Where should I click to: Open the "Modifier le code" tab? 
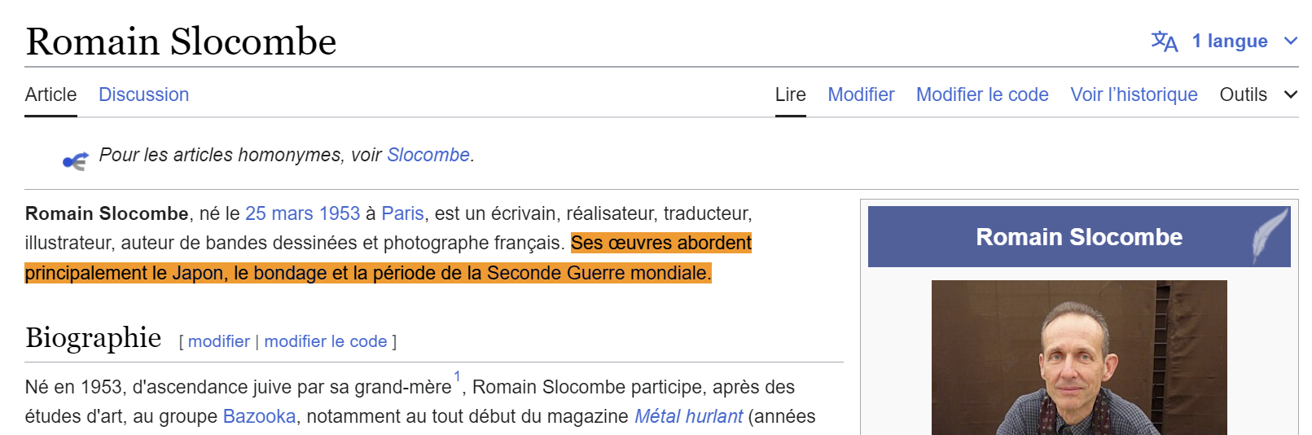[982, 94]
